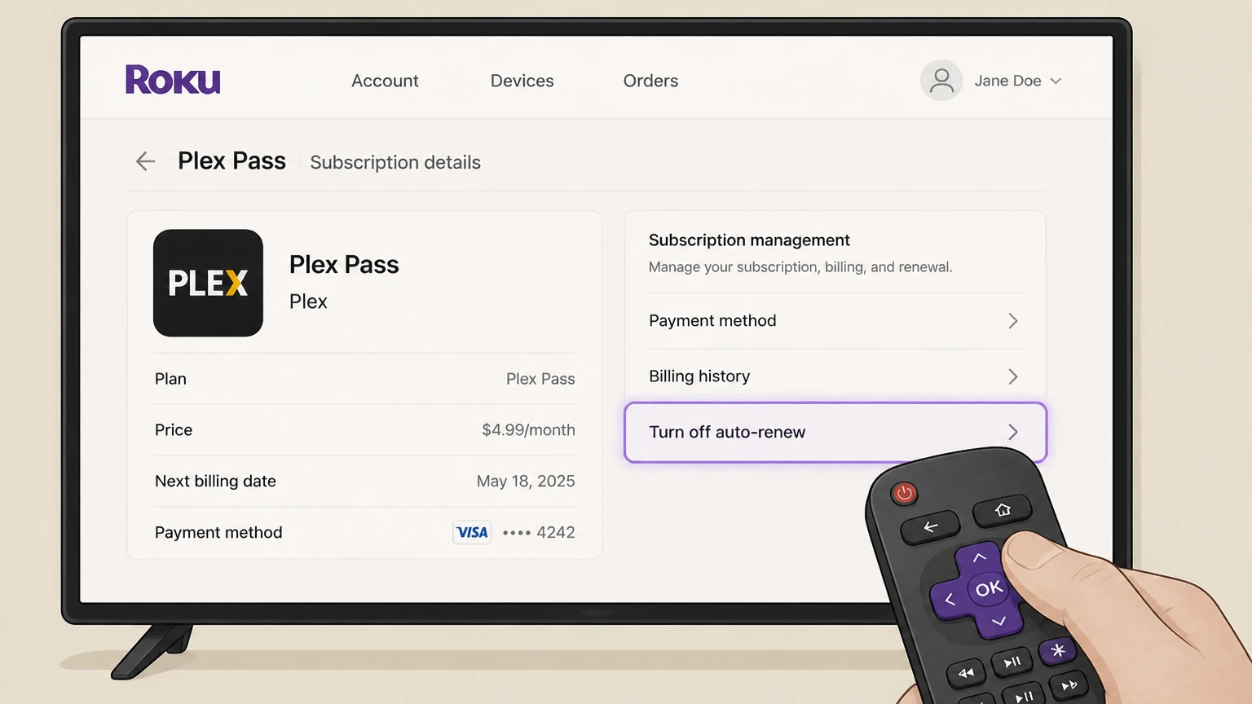Viewport: 1252px width, 704px height.
Task: Click the $4.99/month price value
Action: tap(528, 429)
